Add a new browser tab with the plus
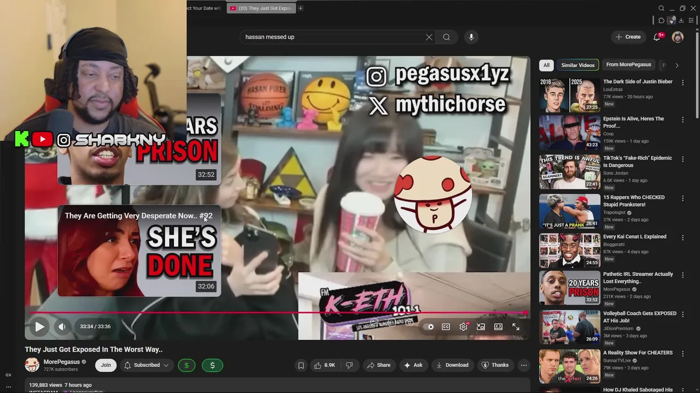Screen dimensions: 700x393 (300, 8)
